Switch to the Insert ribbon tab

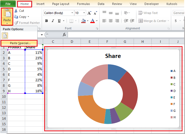40,4
